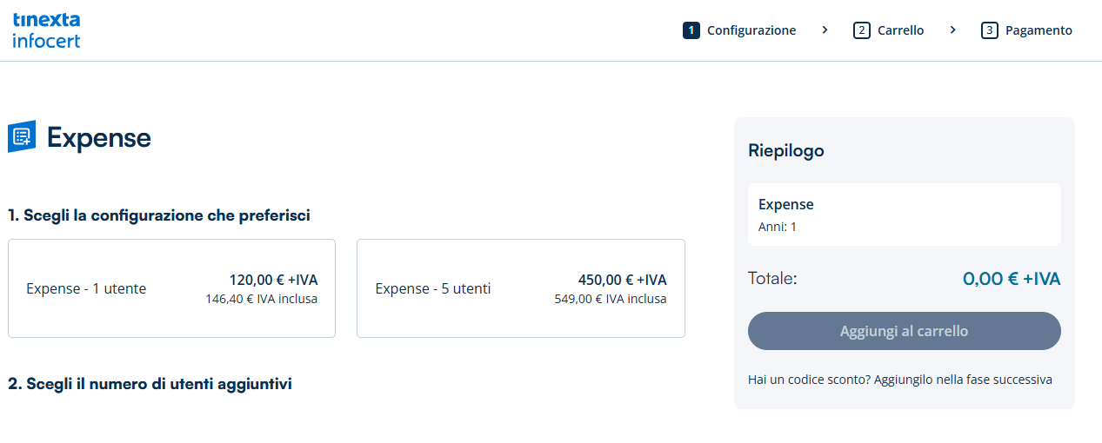1102x443 pixels.
Task: Open the Configurazione step
Action: pyautogui.click(x=751, y=30)
